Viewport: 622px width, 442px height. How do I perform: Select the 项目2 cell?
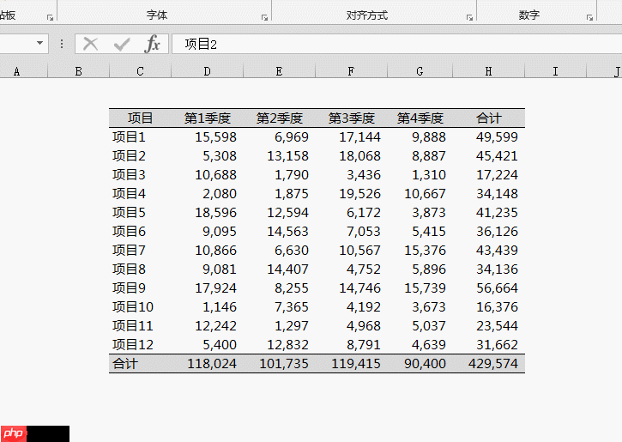[x=140, y=156]
